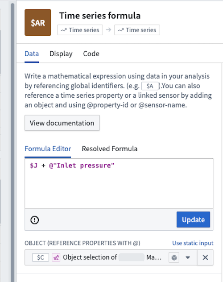Click the View documentation button
Screen dimensions: 223x282
[x=62, y=123]
